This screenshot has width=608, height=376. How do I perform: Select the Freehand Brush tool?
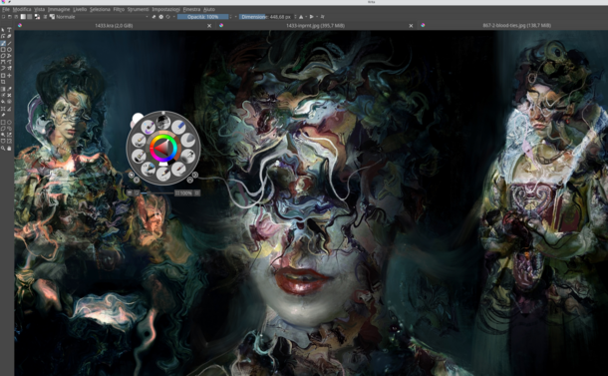click(3, 43)
